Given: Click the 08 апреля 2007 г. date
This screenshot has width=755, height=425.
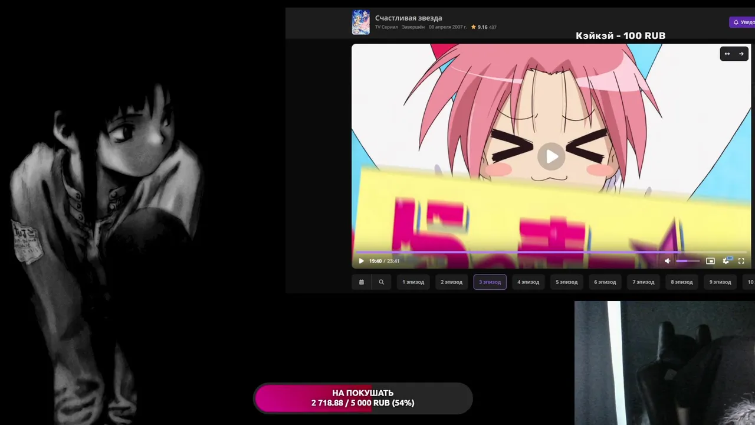Looking at the screenshot, I should click(448, 27).
